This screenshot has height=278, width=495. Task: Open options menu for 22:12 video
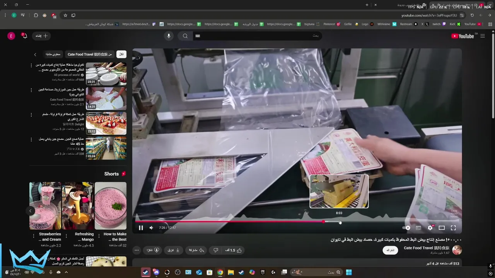[32, 115]
